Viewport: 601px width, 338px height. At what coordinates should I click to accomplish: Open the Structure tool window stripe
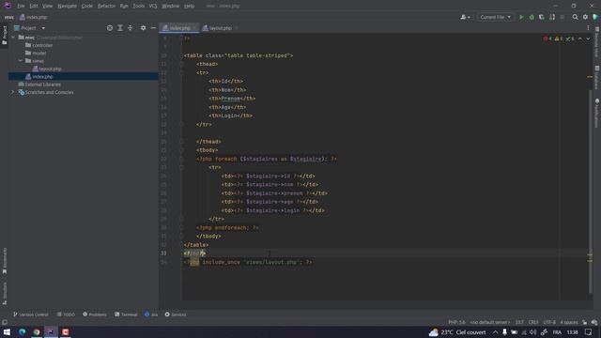tap(4, 294)
